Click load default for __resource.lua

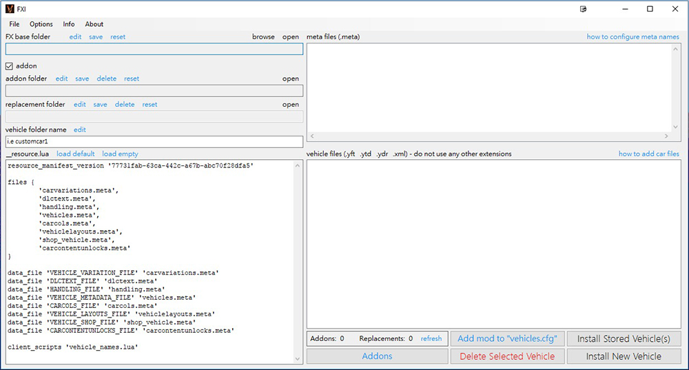76,154
